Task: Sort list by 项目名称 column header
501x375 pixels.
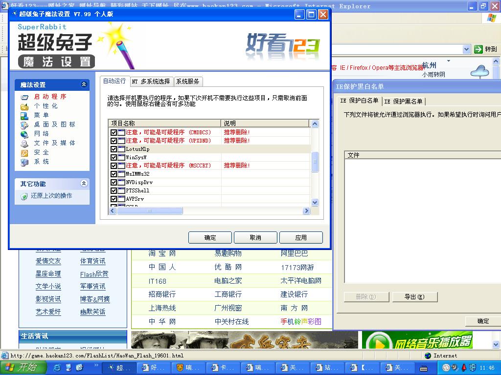Action: click(x=164, y=124)
